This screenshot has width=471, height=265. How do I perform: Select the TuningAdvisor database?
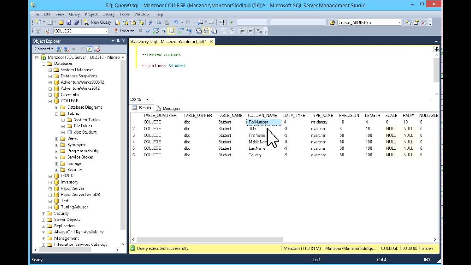tap(74, 207)
